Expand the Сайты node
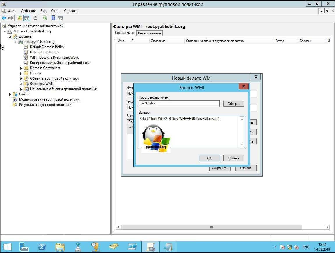Screen dimensions: 335x253 pos(10,94)
